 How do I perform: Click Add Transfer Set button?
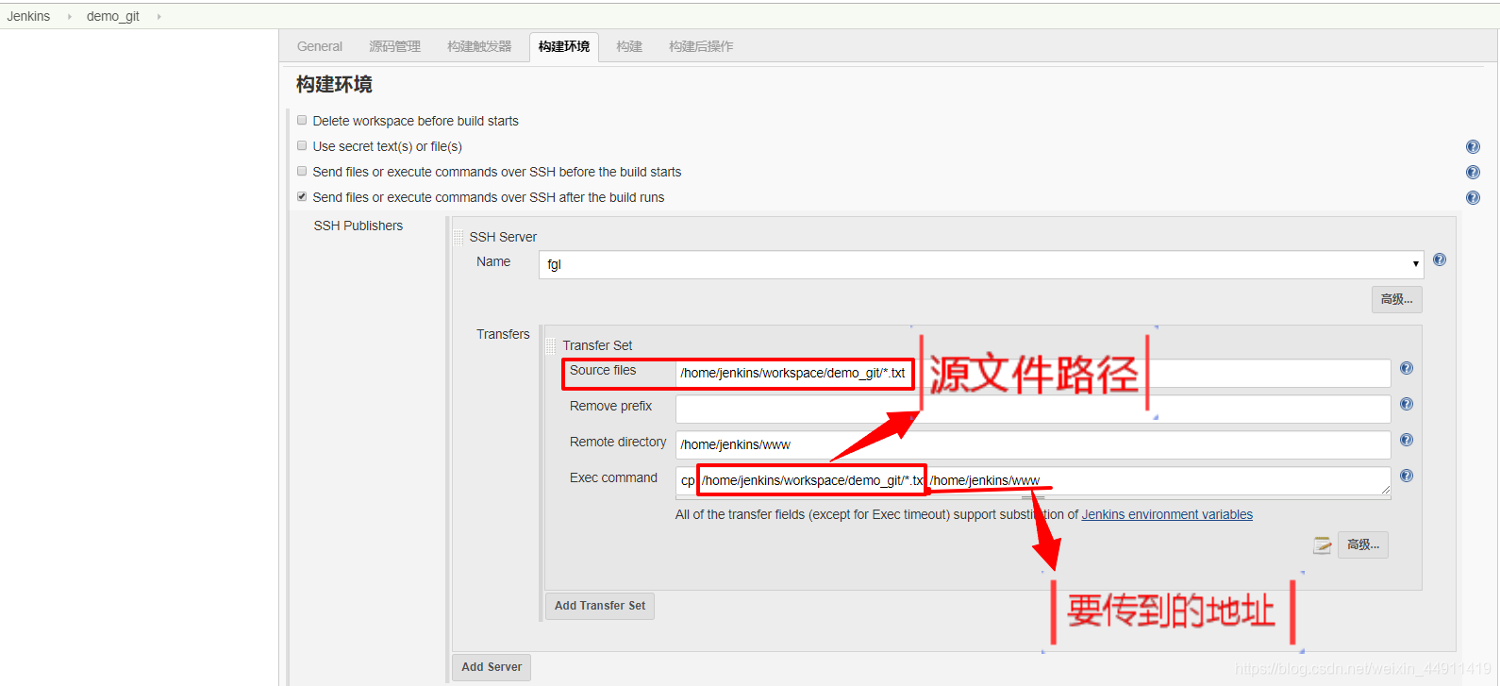(x=600, y=606)
